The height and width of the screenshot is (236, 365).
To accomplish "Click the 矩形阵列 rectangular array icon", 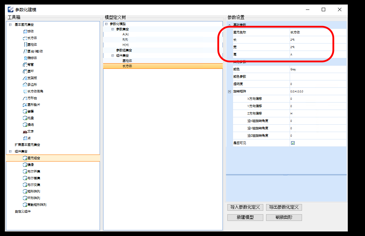I will 25,192.
